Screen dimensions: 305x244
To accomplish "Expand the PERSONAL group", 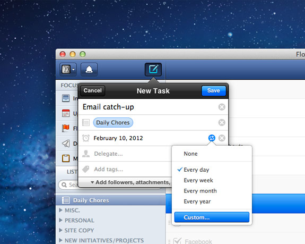I will [60, 220].
